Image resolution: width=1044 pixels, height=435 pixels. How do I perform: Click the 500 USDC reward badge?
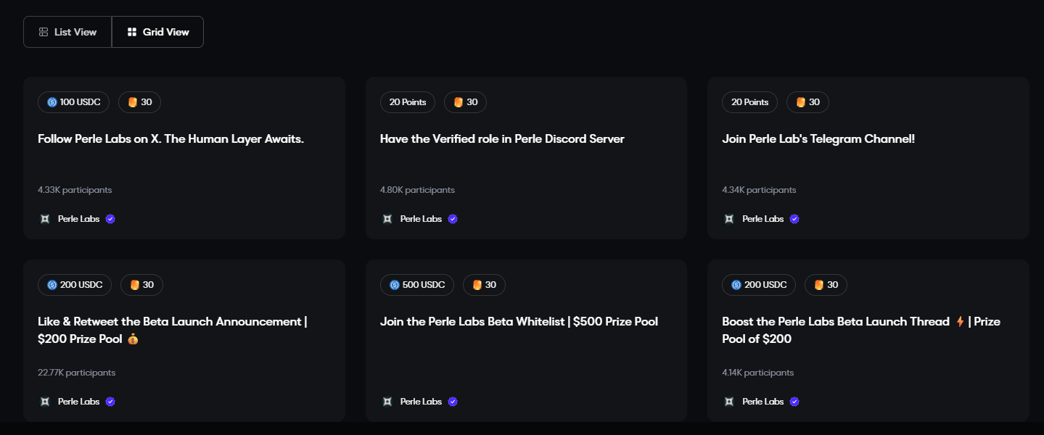coord(417,285)
